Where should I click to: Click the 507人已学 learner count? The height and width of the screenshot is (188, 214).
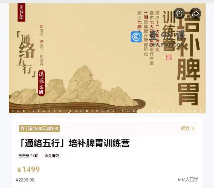188,180
